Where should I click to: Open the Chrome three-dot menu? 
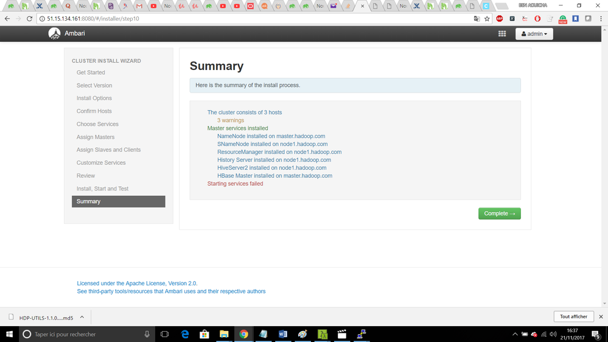[601, 19]
